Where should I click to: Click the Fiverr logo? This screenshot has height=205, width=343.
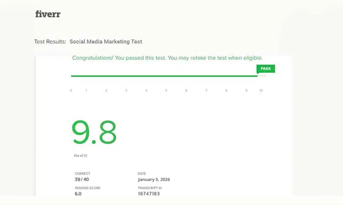point(47,14)
